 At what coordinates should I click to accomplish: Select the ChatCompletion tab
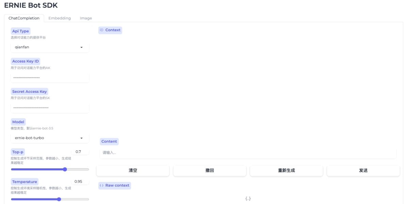point(24,18)
